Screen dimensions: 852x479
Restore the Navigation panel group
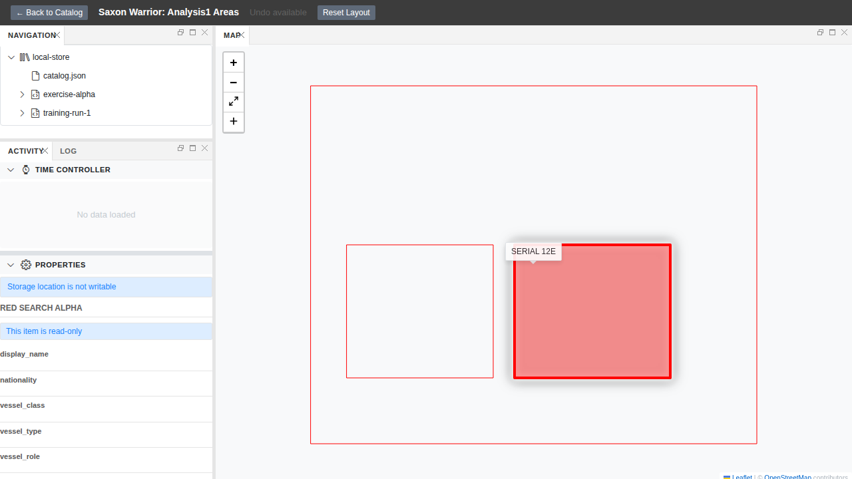(x=180, y=33)
